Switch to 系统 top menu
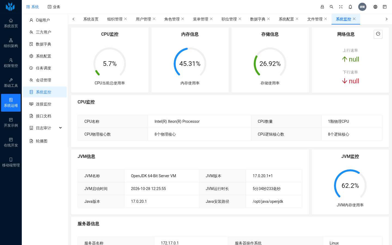This screenshot has height=245, width=392. click(33, 7)
